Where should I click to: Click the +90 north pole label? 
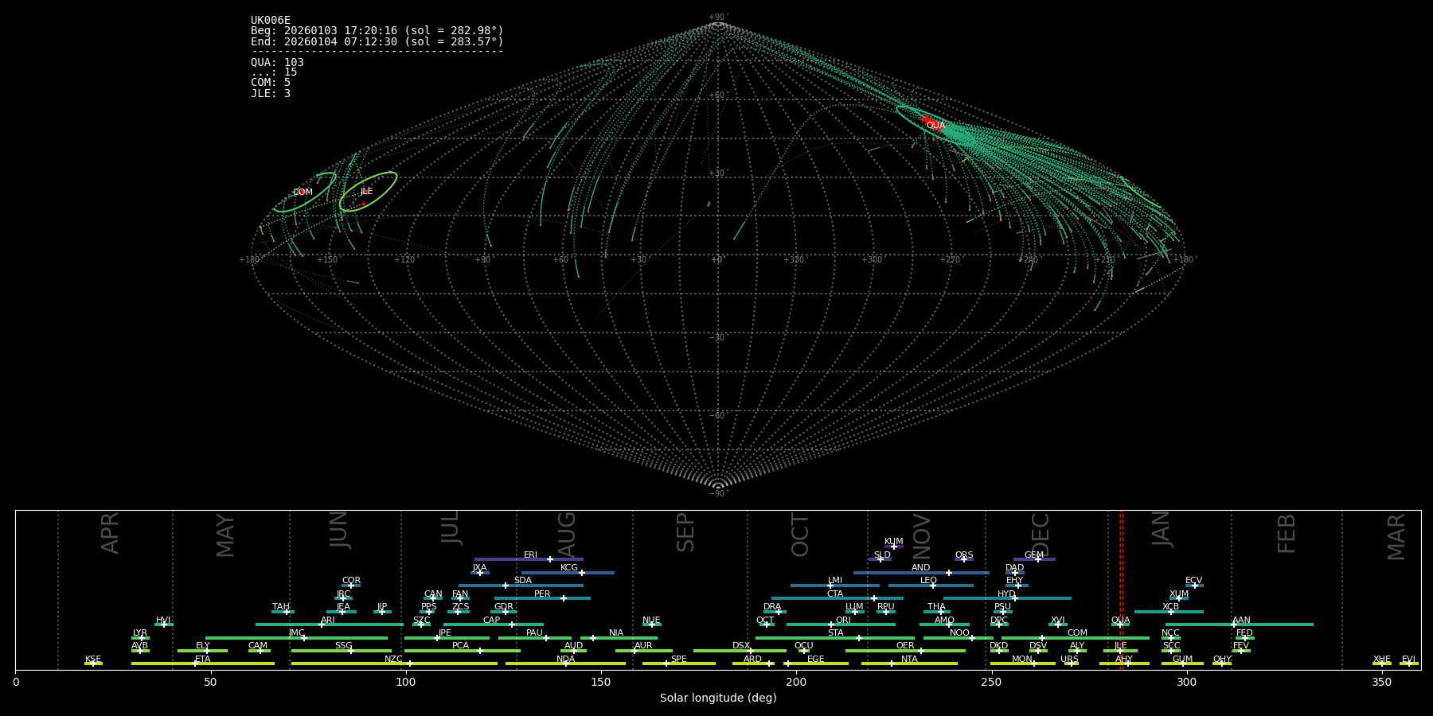click(717, 18)
